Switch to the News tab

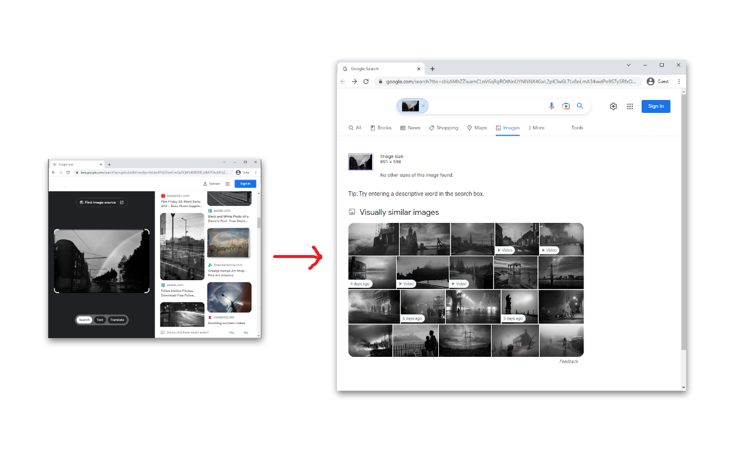(410, 128)
